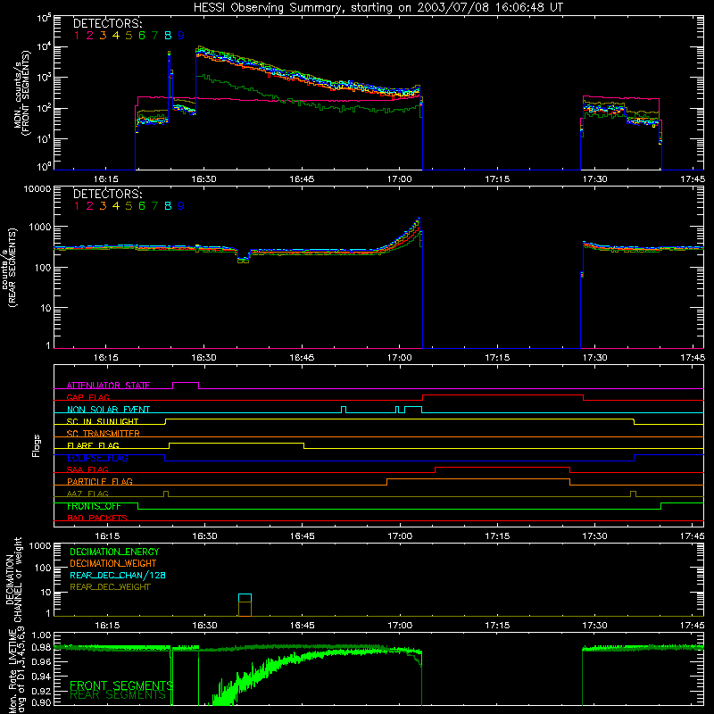The image size is (714, 714).
Task: Click the 0.94 tick on livetime axis
Action: click(41, 676)
